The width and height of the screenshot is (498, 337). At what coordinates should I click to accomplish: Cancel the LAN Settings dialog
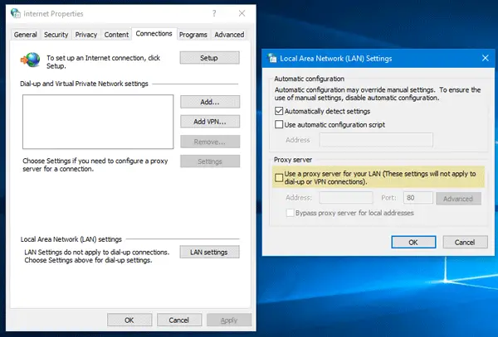pos(465,243)
